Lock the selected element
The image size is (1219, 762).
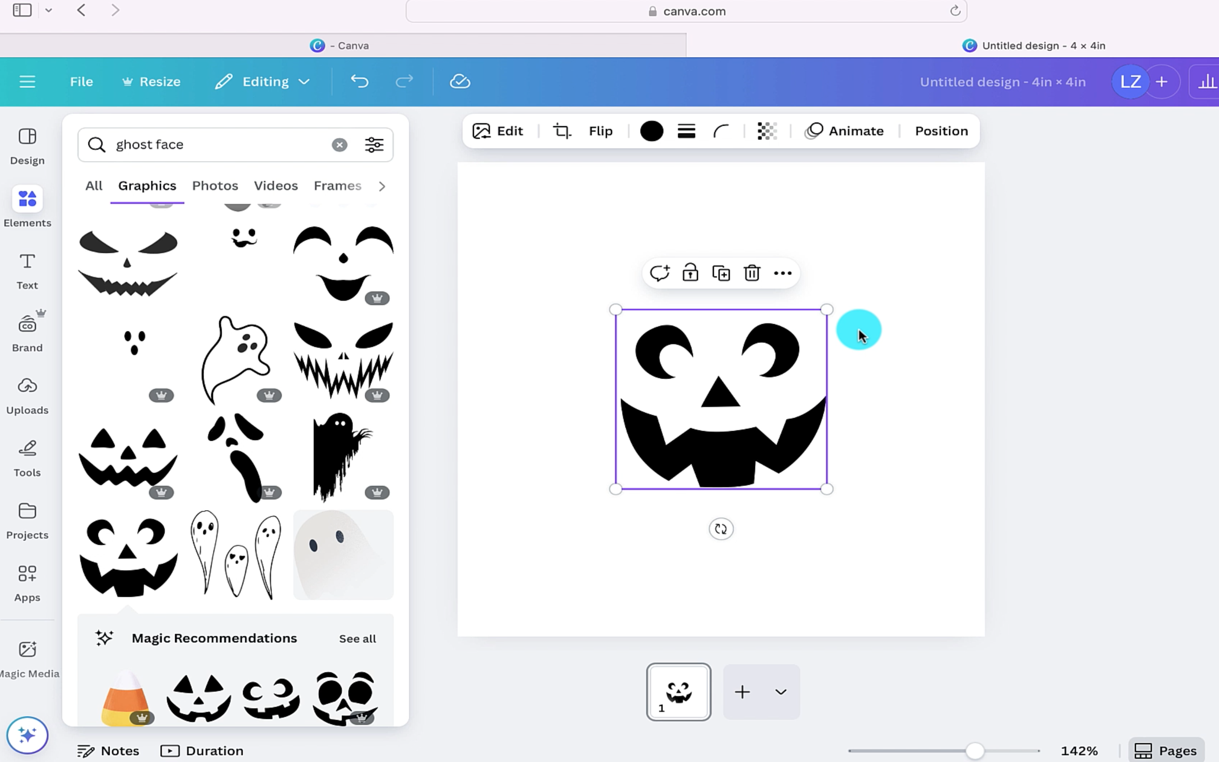tap(690, 273)
